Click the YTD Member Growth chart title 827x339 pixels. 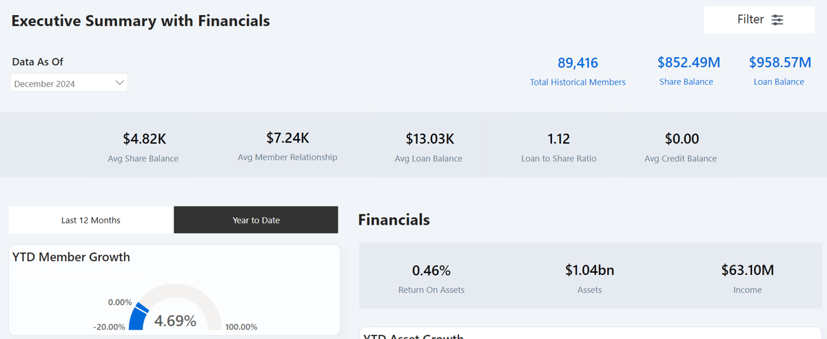(x=72, y=257)
